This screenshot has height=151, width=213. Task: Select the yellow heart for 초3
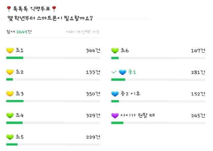10,94
